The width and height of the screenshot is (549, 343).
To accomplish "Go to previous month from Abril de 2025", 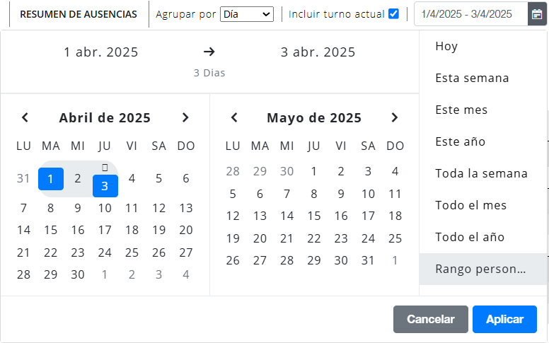I will pyautogui.click(x=25, y=117).
